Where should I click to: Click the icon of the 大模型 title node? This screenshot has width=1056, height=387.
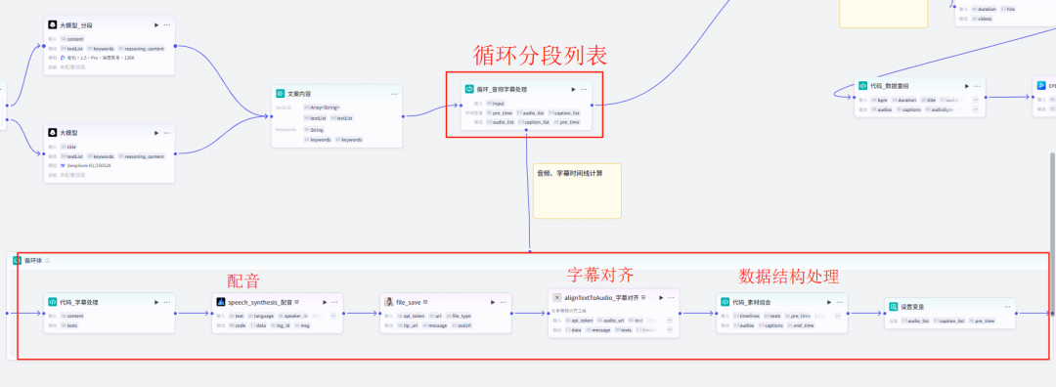(52, 133)
